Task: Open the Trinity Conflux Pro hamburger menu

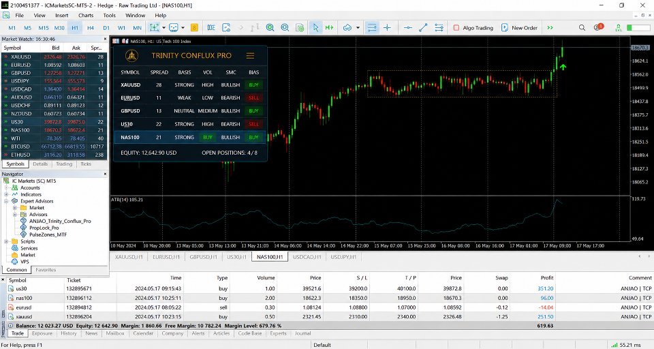Action: (x=250, y=55)
